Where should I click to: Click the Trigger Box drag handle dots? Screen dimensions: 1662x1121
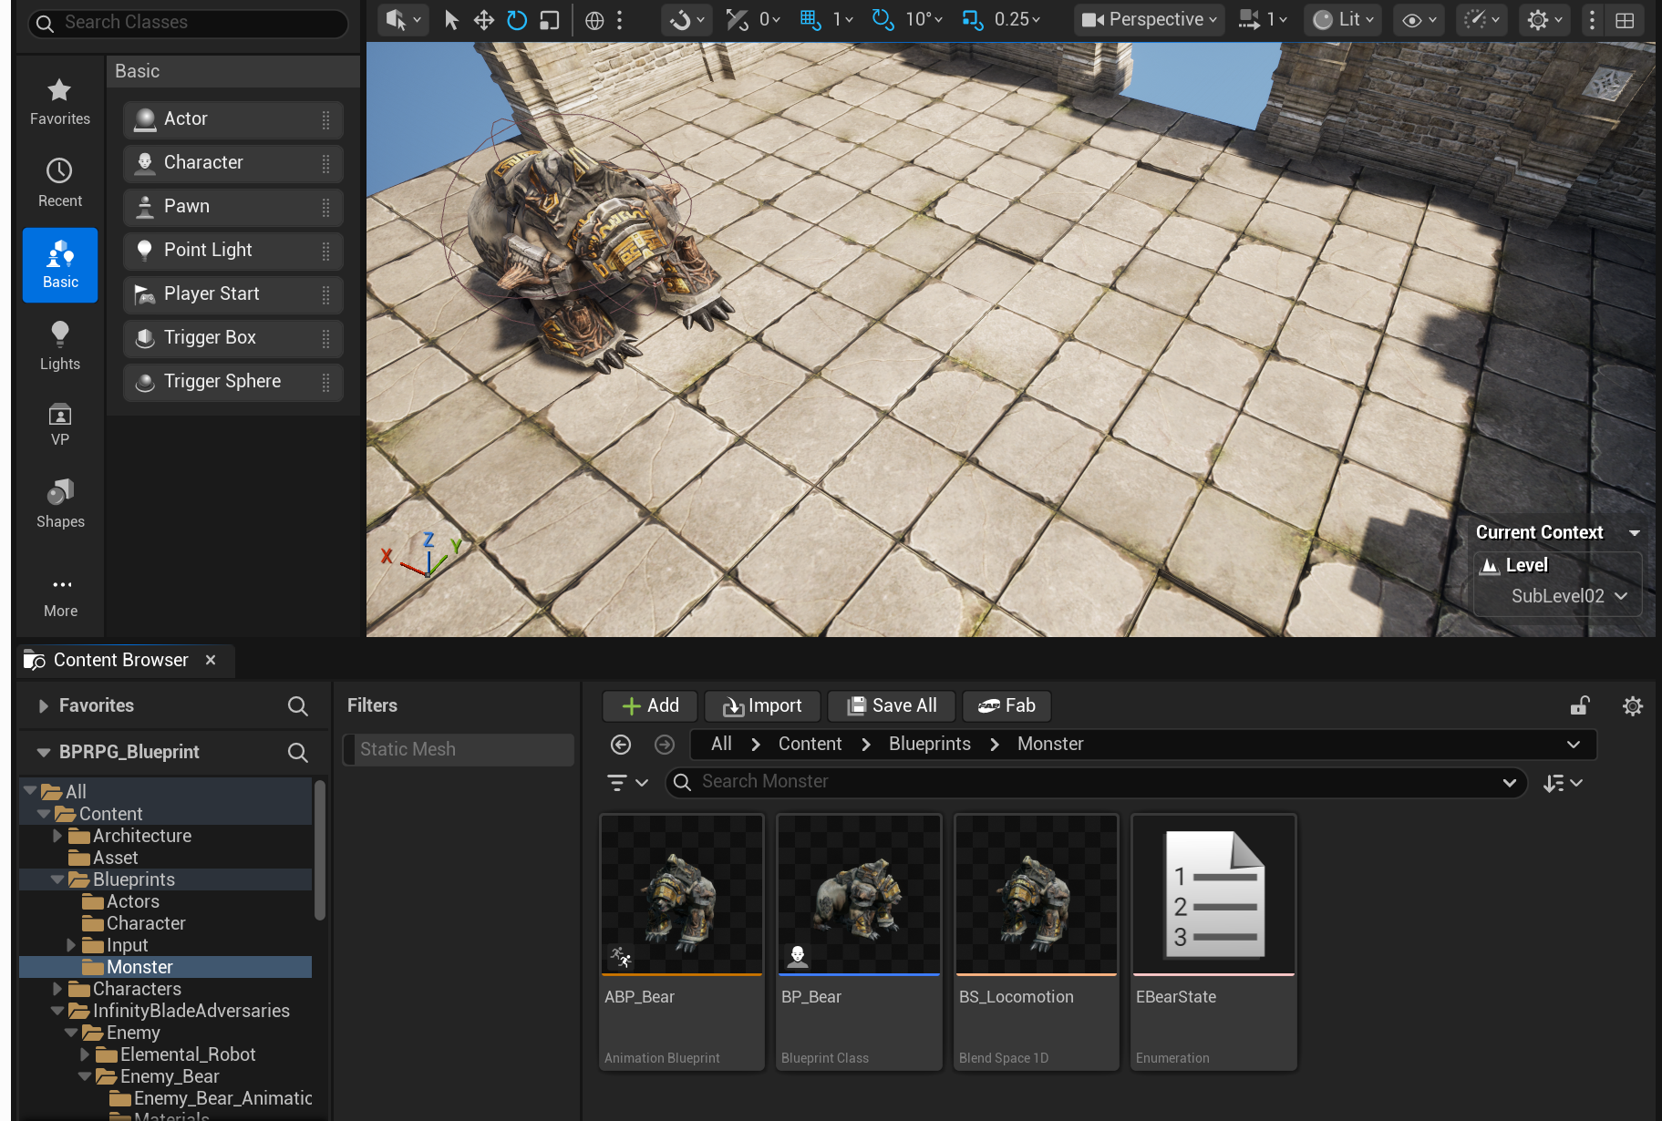point(326,338)
